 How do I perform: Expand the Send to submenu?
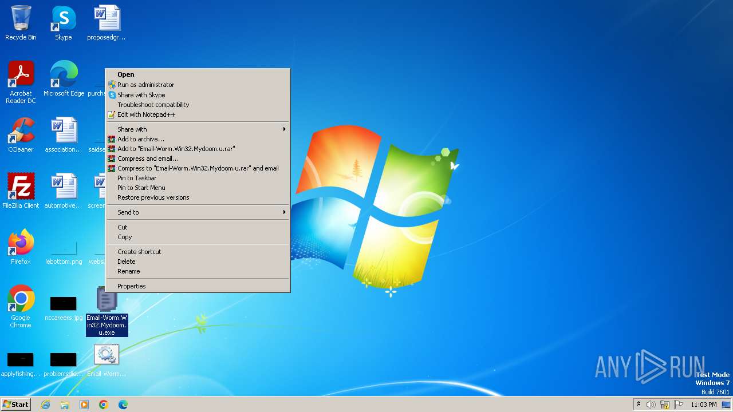[x=198, y=212]
